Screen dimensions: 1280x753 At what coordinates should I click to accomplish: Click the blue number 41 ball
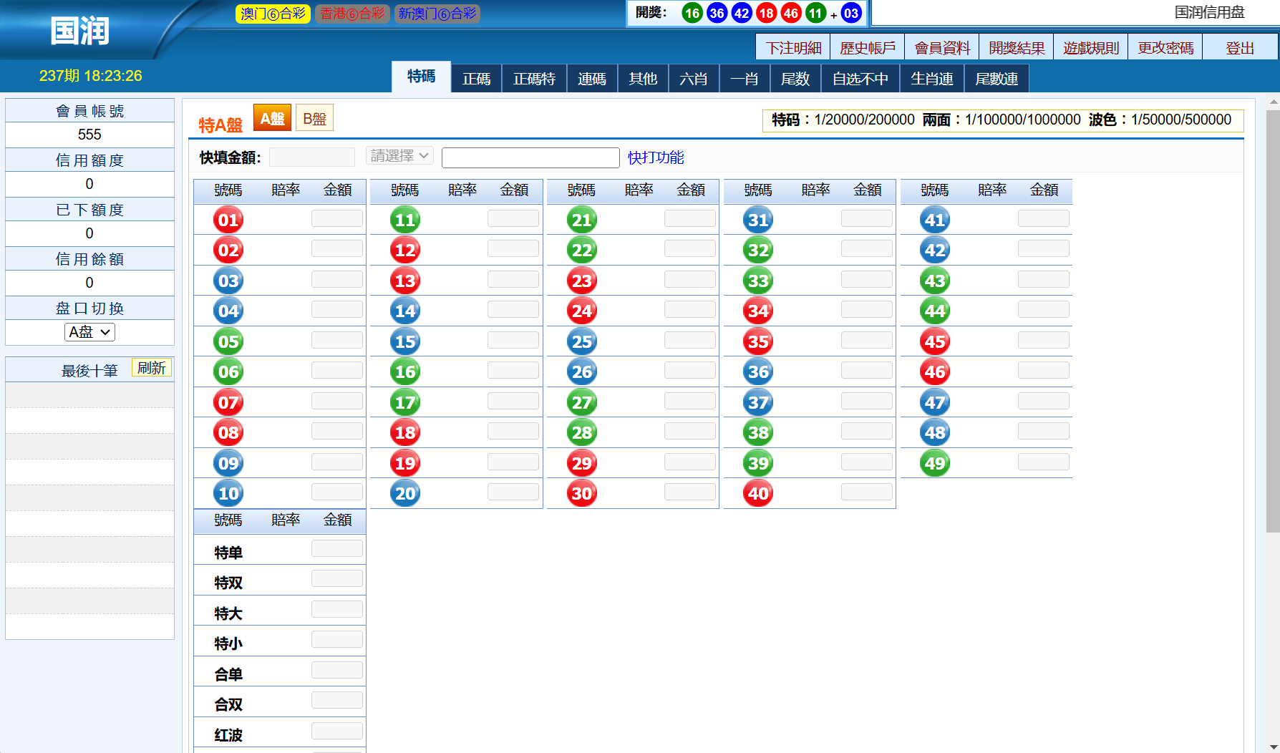click(935, 220)
